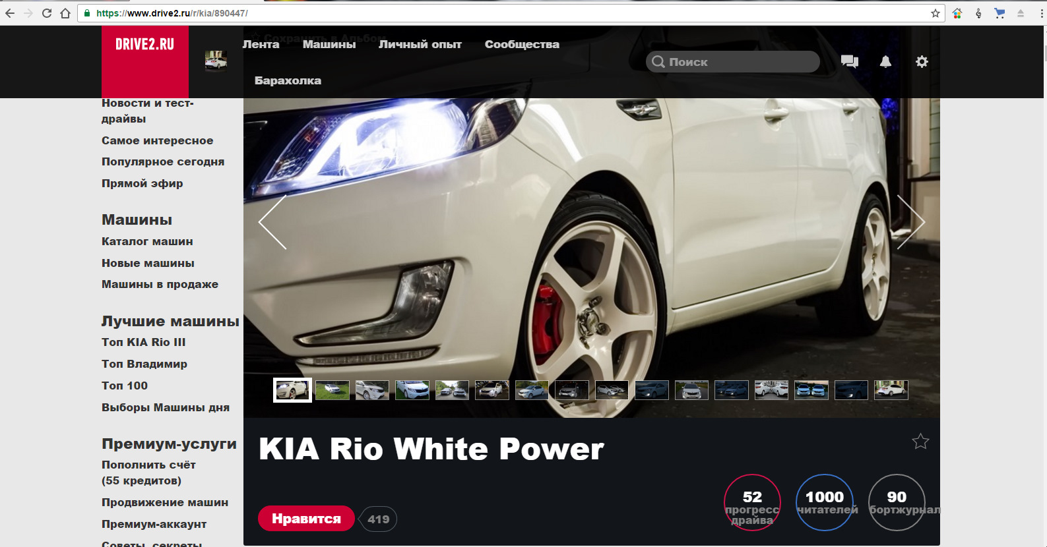Open Новости и тест-драйвы link
This screenshot has height=547, width=1047.
click(148, 111)
